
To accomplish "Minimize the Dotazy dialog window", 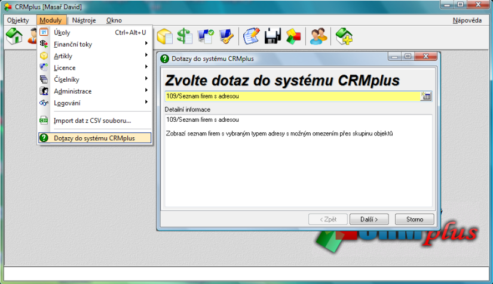I will click(395, 57).
